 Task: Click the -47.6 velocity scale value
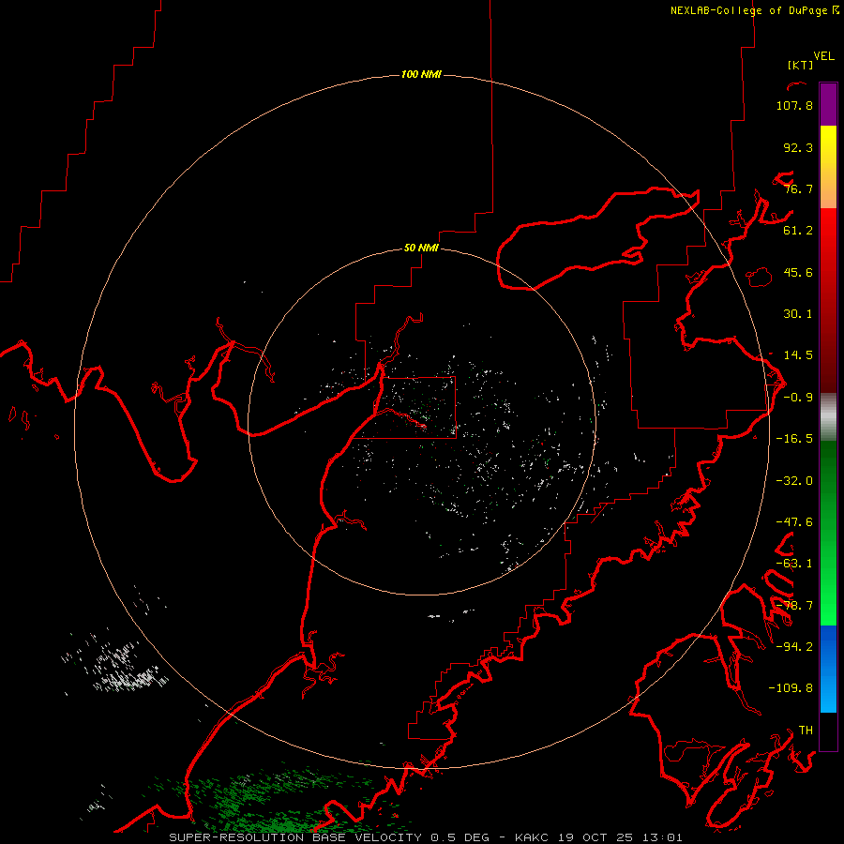click(794, 522)
